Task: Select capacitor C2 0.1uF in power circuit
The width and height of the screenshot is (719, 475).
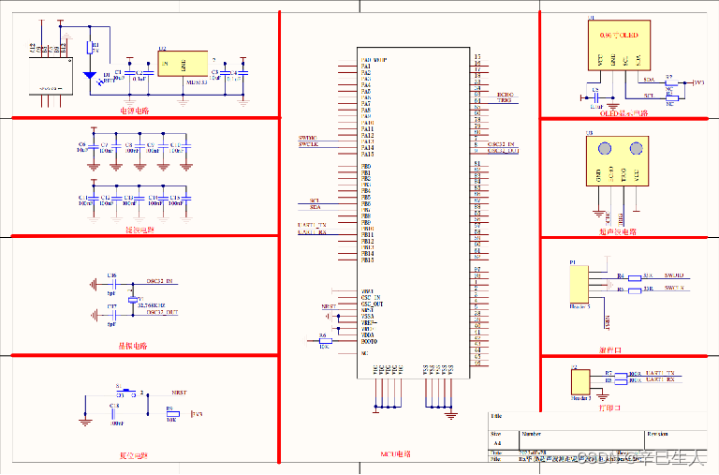Action: pyautogui.click(x=148, y=73)
